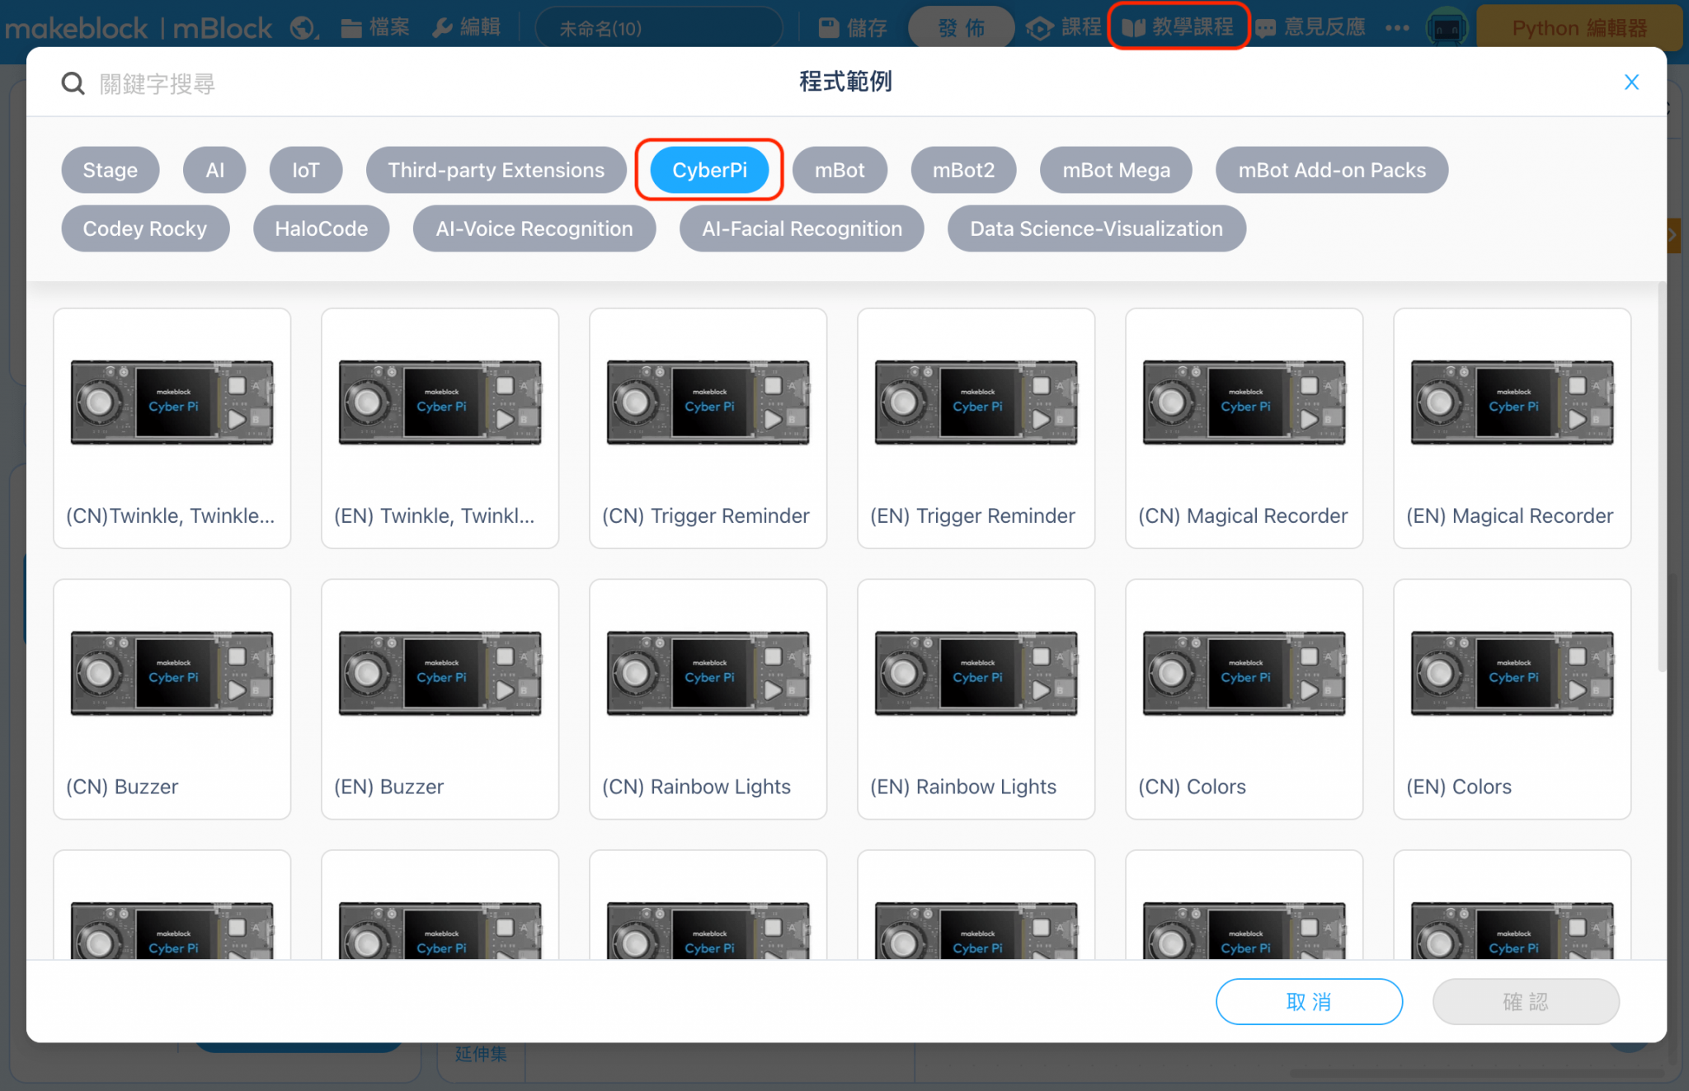Open the more options ellipsis menu
This screenshot has width=1689, height=1091.
(1397, 27)
